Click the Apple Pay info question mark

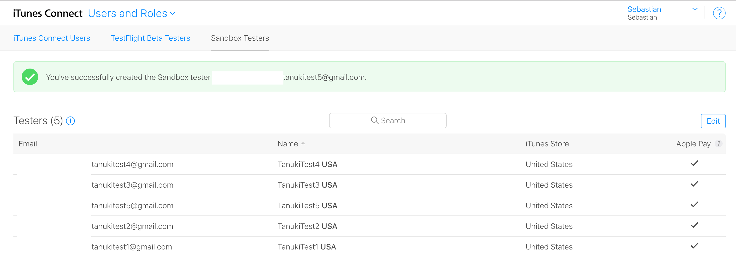pos(718,143)
